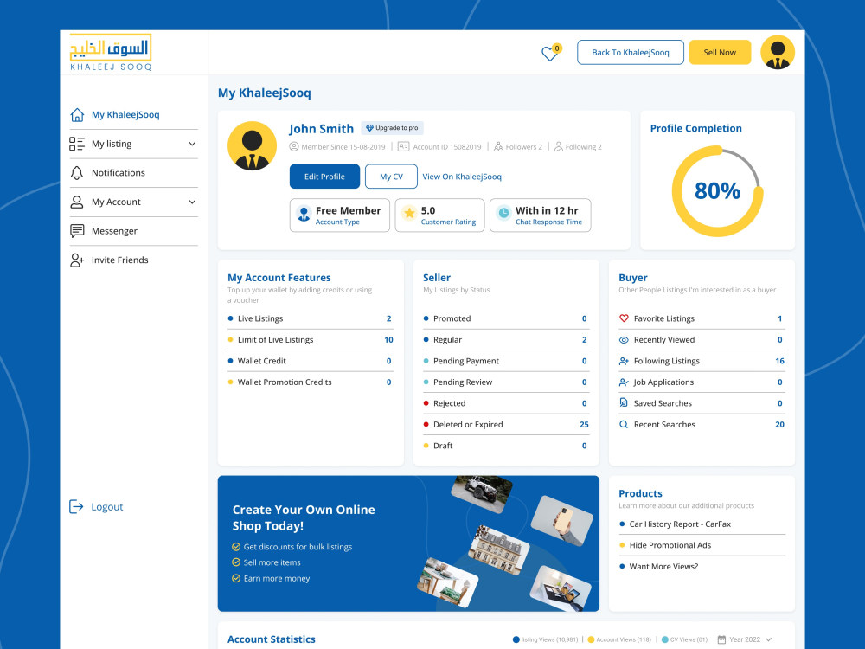Click the Create Your Own Online Shop banner
865x649 pixels.
pyautogui.click(x=408, y=543)
